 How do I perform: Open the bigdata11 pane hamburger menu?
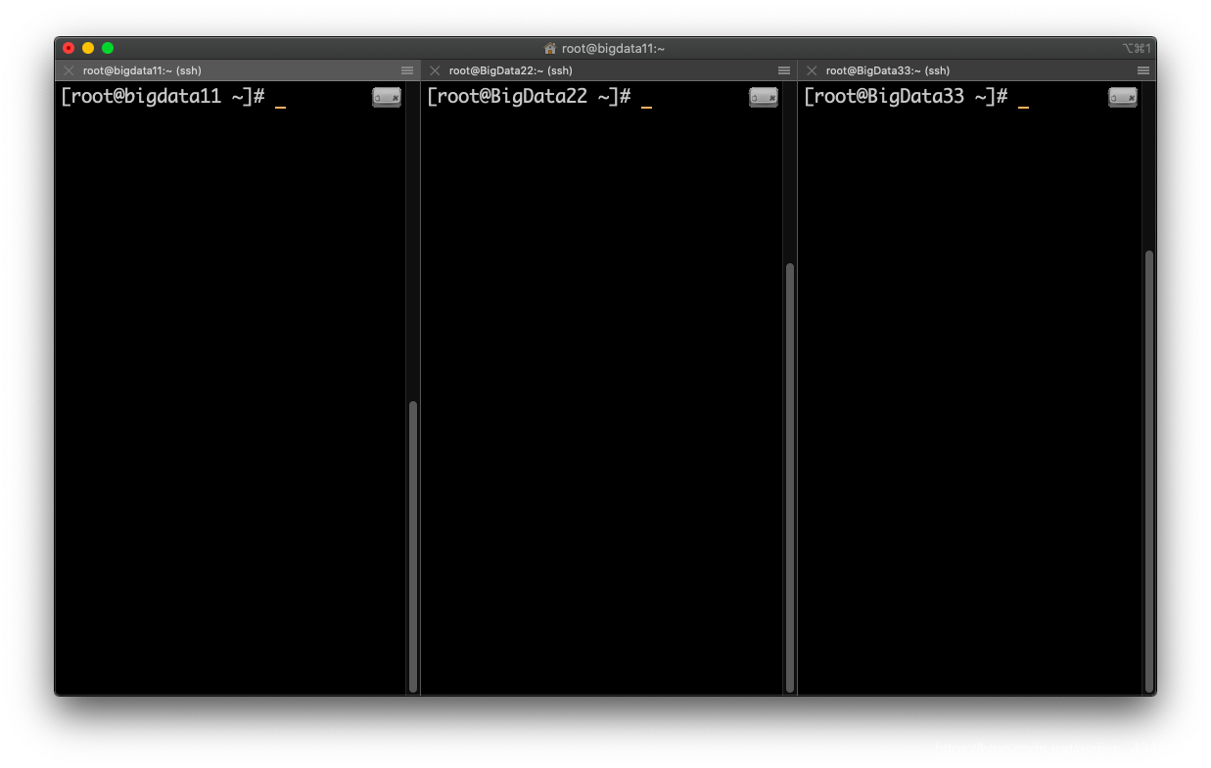[x=407, y=70]
